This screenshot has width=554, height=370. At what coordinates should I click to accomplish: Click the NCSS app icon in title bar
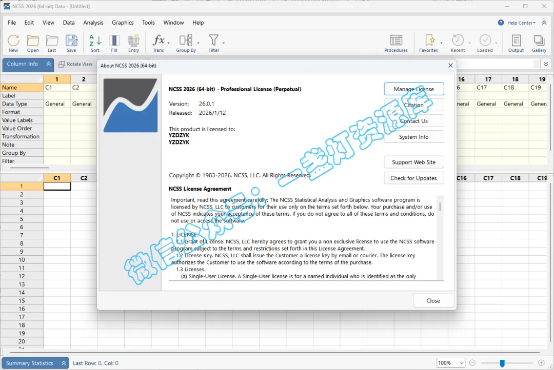tap(7, 6)
